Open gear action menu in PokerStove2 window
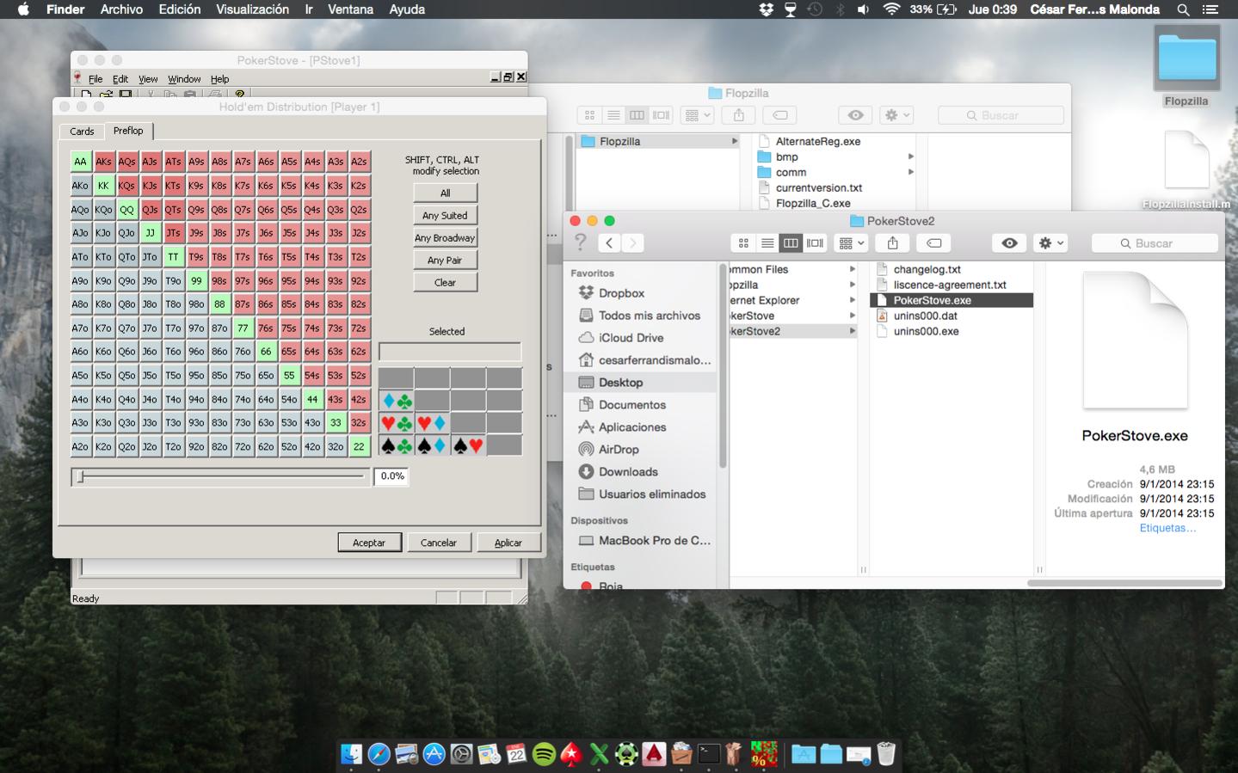 pos(1050,243)
